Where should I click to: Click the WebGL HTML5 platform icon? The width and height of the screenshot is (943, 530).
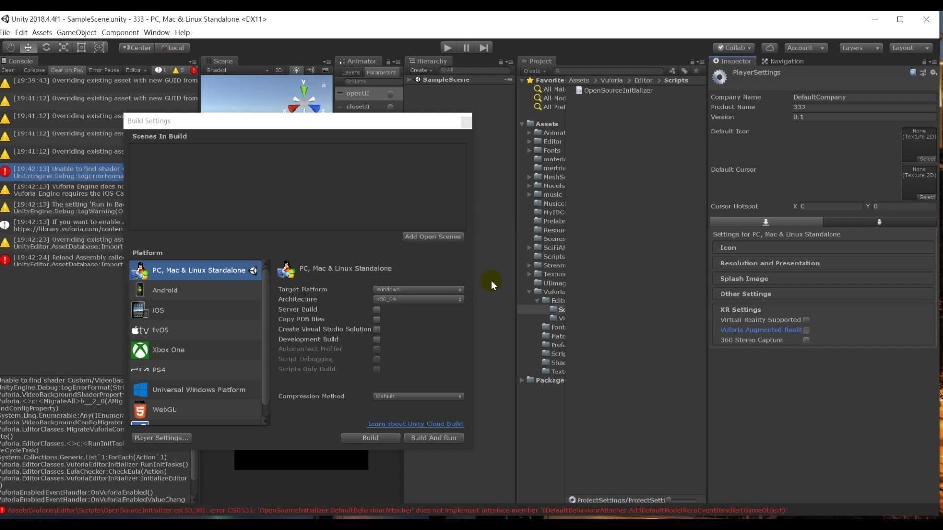pos(140,409)
